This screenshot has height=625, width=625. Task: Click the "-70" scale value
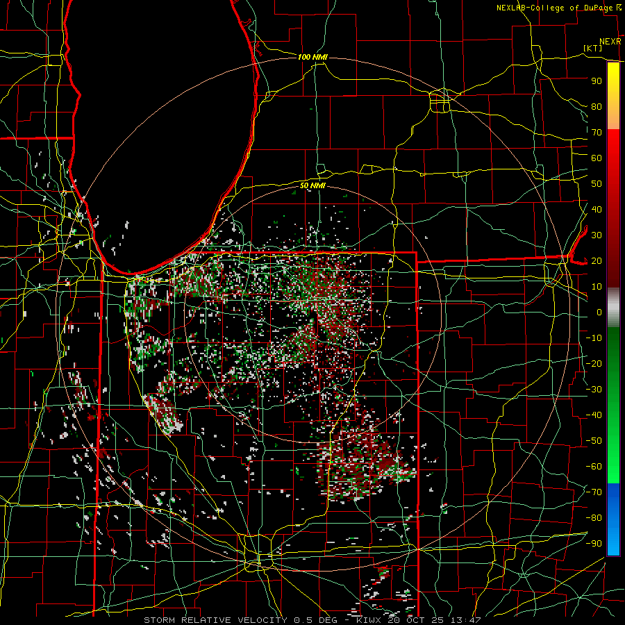click(594, 492)
